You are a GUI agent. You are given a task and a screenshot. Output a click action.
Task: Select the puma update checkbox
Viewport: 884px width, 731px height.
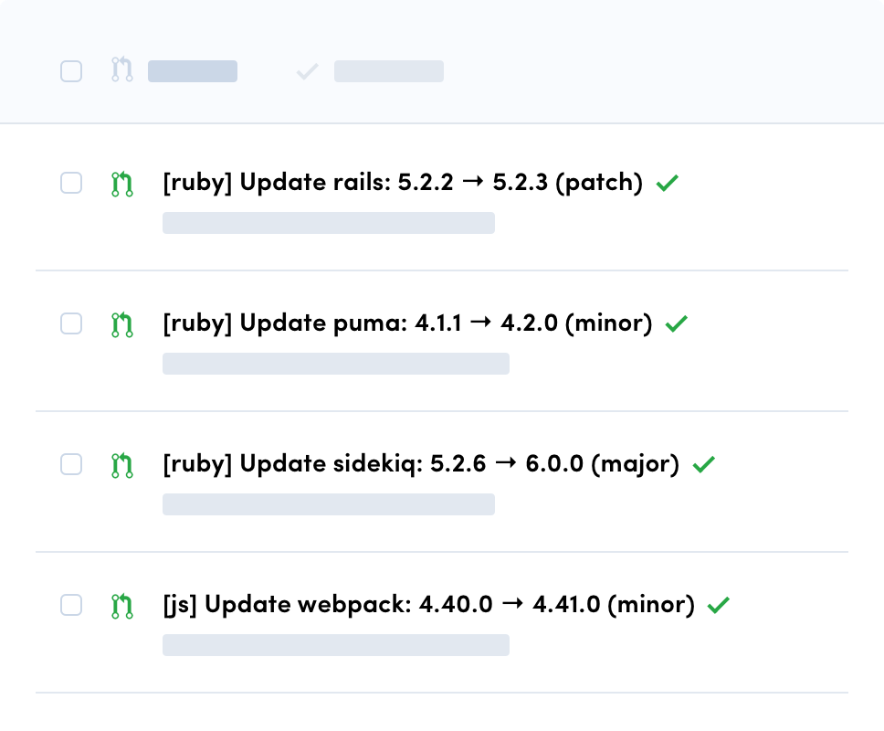coord(71,323)
